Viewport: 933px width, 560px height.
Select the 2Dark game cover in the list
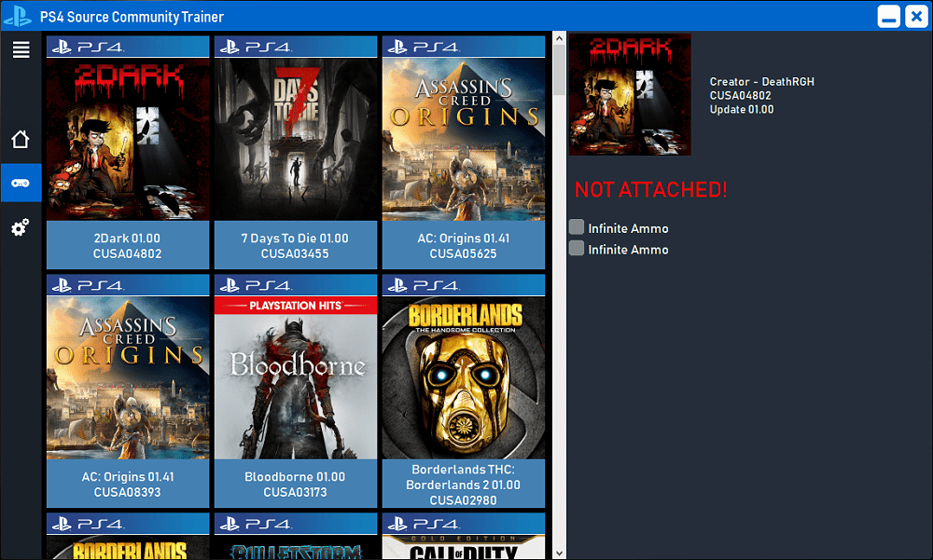pyautogui.click(x=128, y=139)
